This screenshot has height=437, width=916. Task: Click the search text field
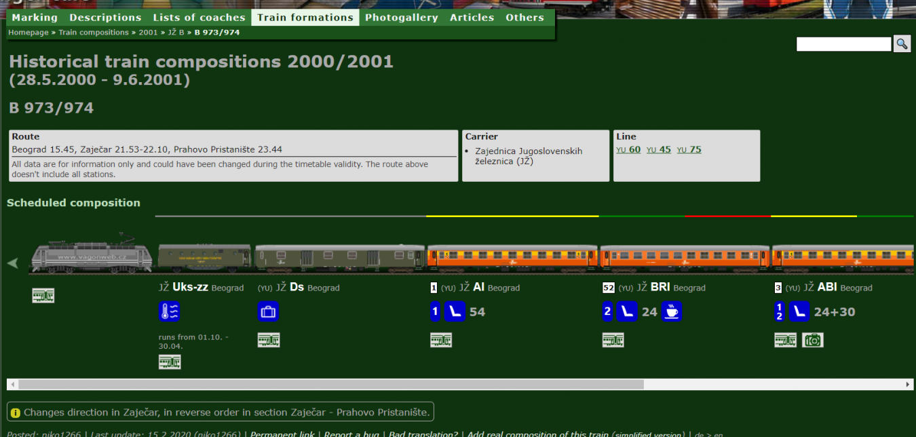pyautogui.click(x=843, y=44)
